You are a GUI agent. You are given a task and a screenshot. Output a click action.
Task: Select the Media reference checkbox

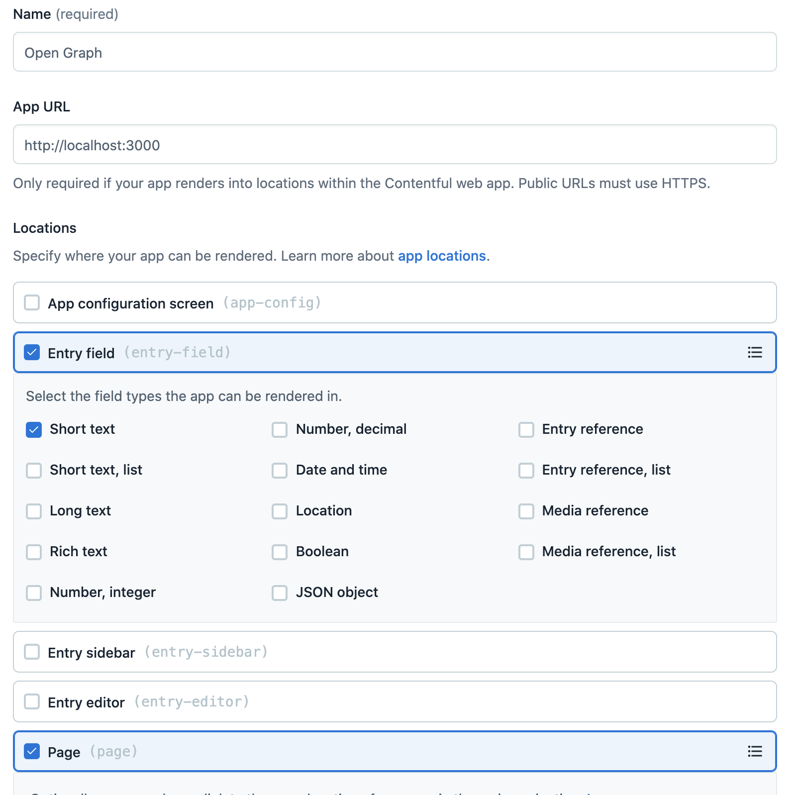click(x=526, y=511)
